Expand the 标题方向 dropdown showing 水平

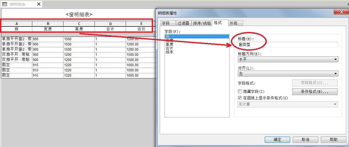[288, 59]
